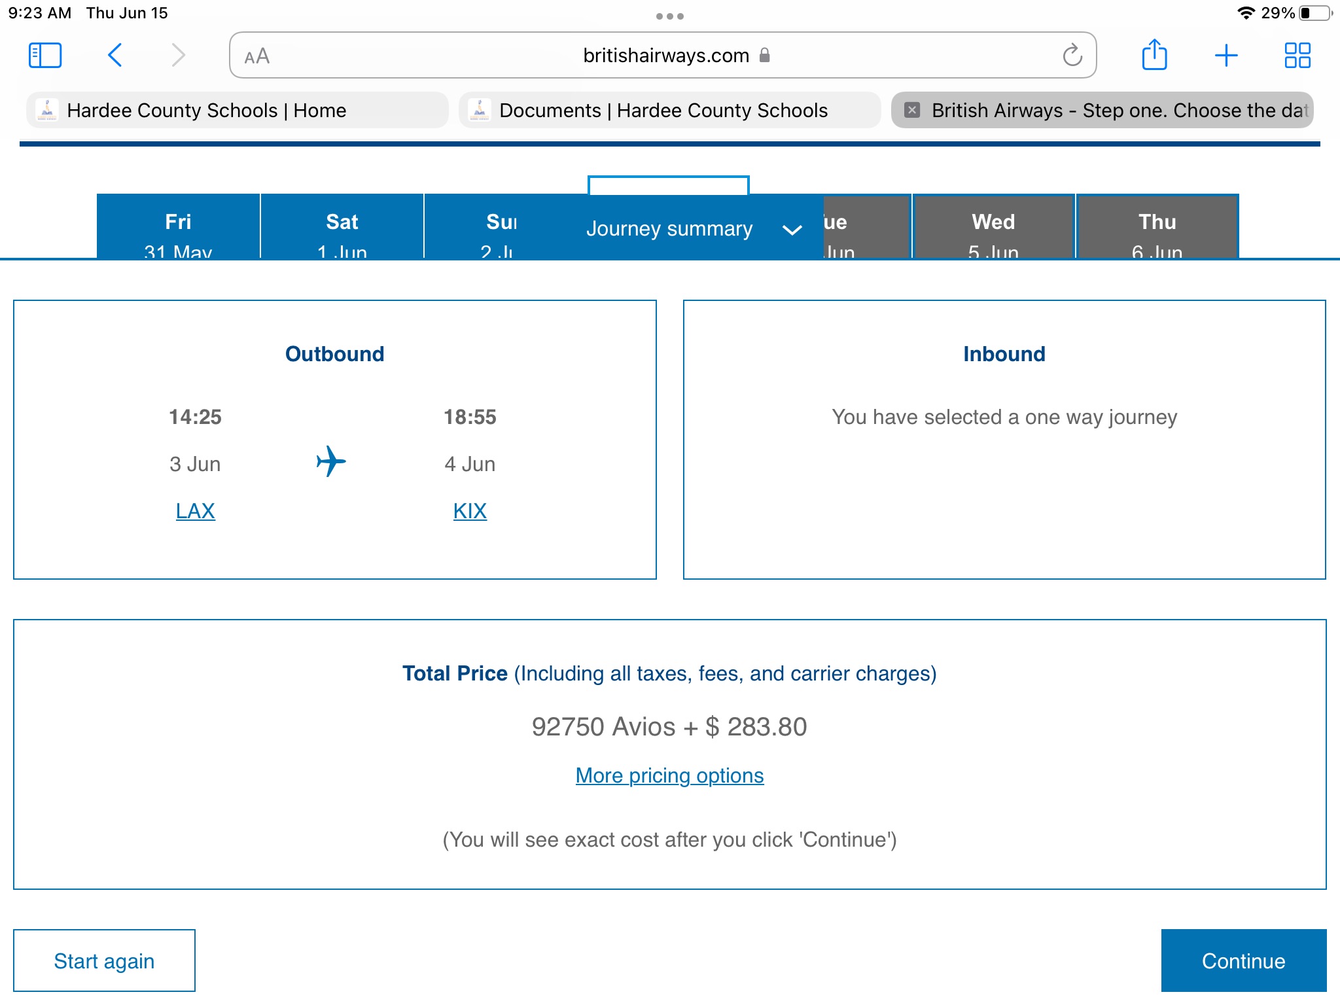Click the Continue button

point(1243,961)
